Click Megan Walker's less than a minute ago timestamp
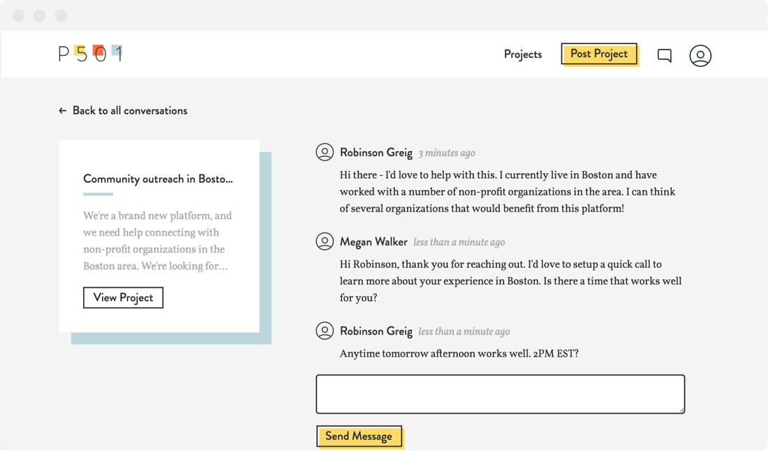 click(459, 242)
